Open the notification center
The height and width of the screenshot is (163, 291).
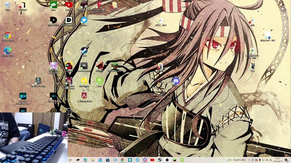(x=286, y=160)
